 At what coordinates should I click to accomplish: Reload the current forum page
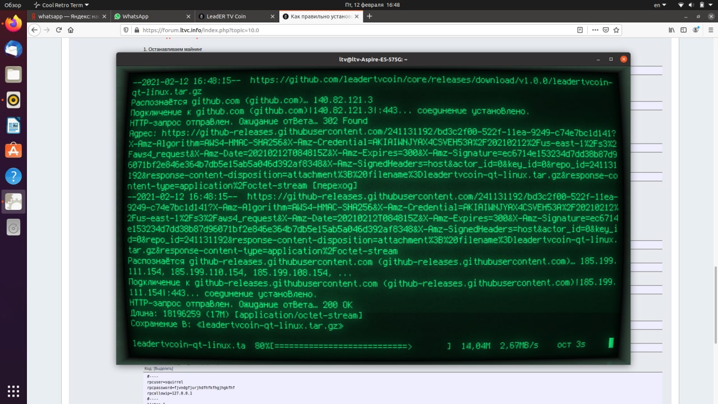[x=59, y=30]
